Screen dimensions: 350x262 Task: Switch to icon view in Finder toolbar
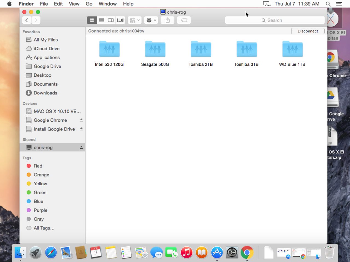click(x=92, y=20)
